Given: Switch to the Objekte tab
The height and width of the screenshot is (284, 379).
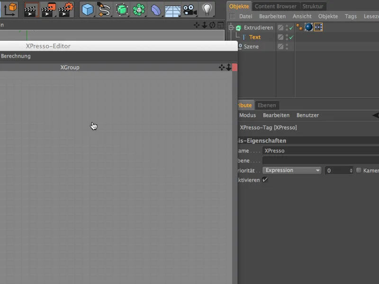Looking at the screenshot, I should (x=239, y=6).
